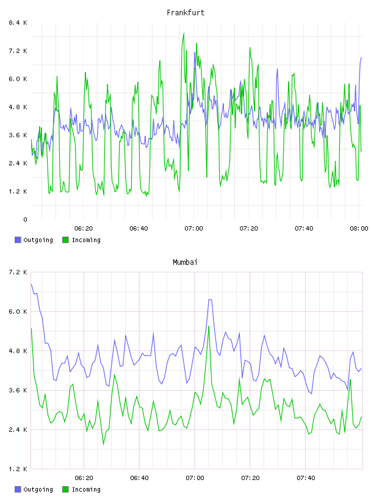The image size is (371, 499).
Task: Click 07:00 time label on Frankfurt chart
Action: pyautogui.click(x=194, y=229)
